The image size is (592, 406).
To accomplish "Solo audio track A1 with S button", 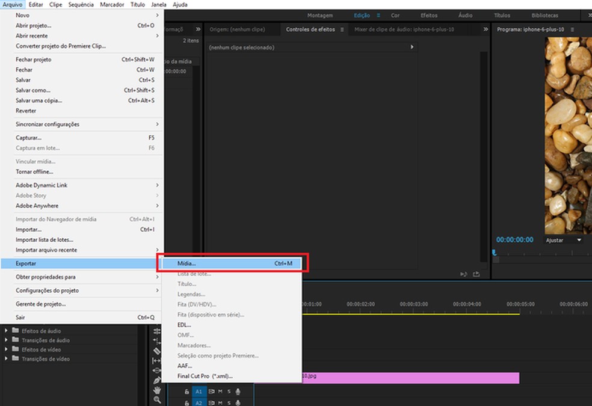I will (x=229, y=392).
